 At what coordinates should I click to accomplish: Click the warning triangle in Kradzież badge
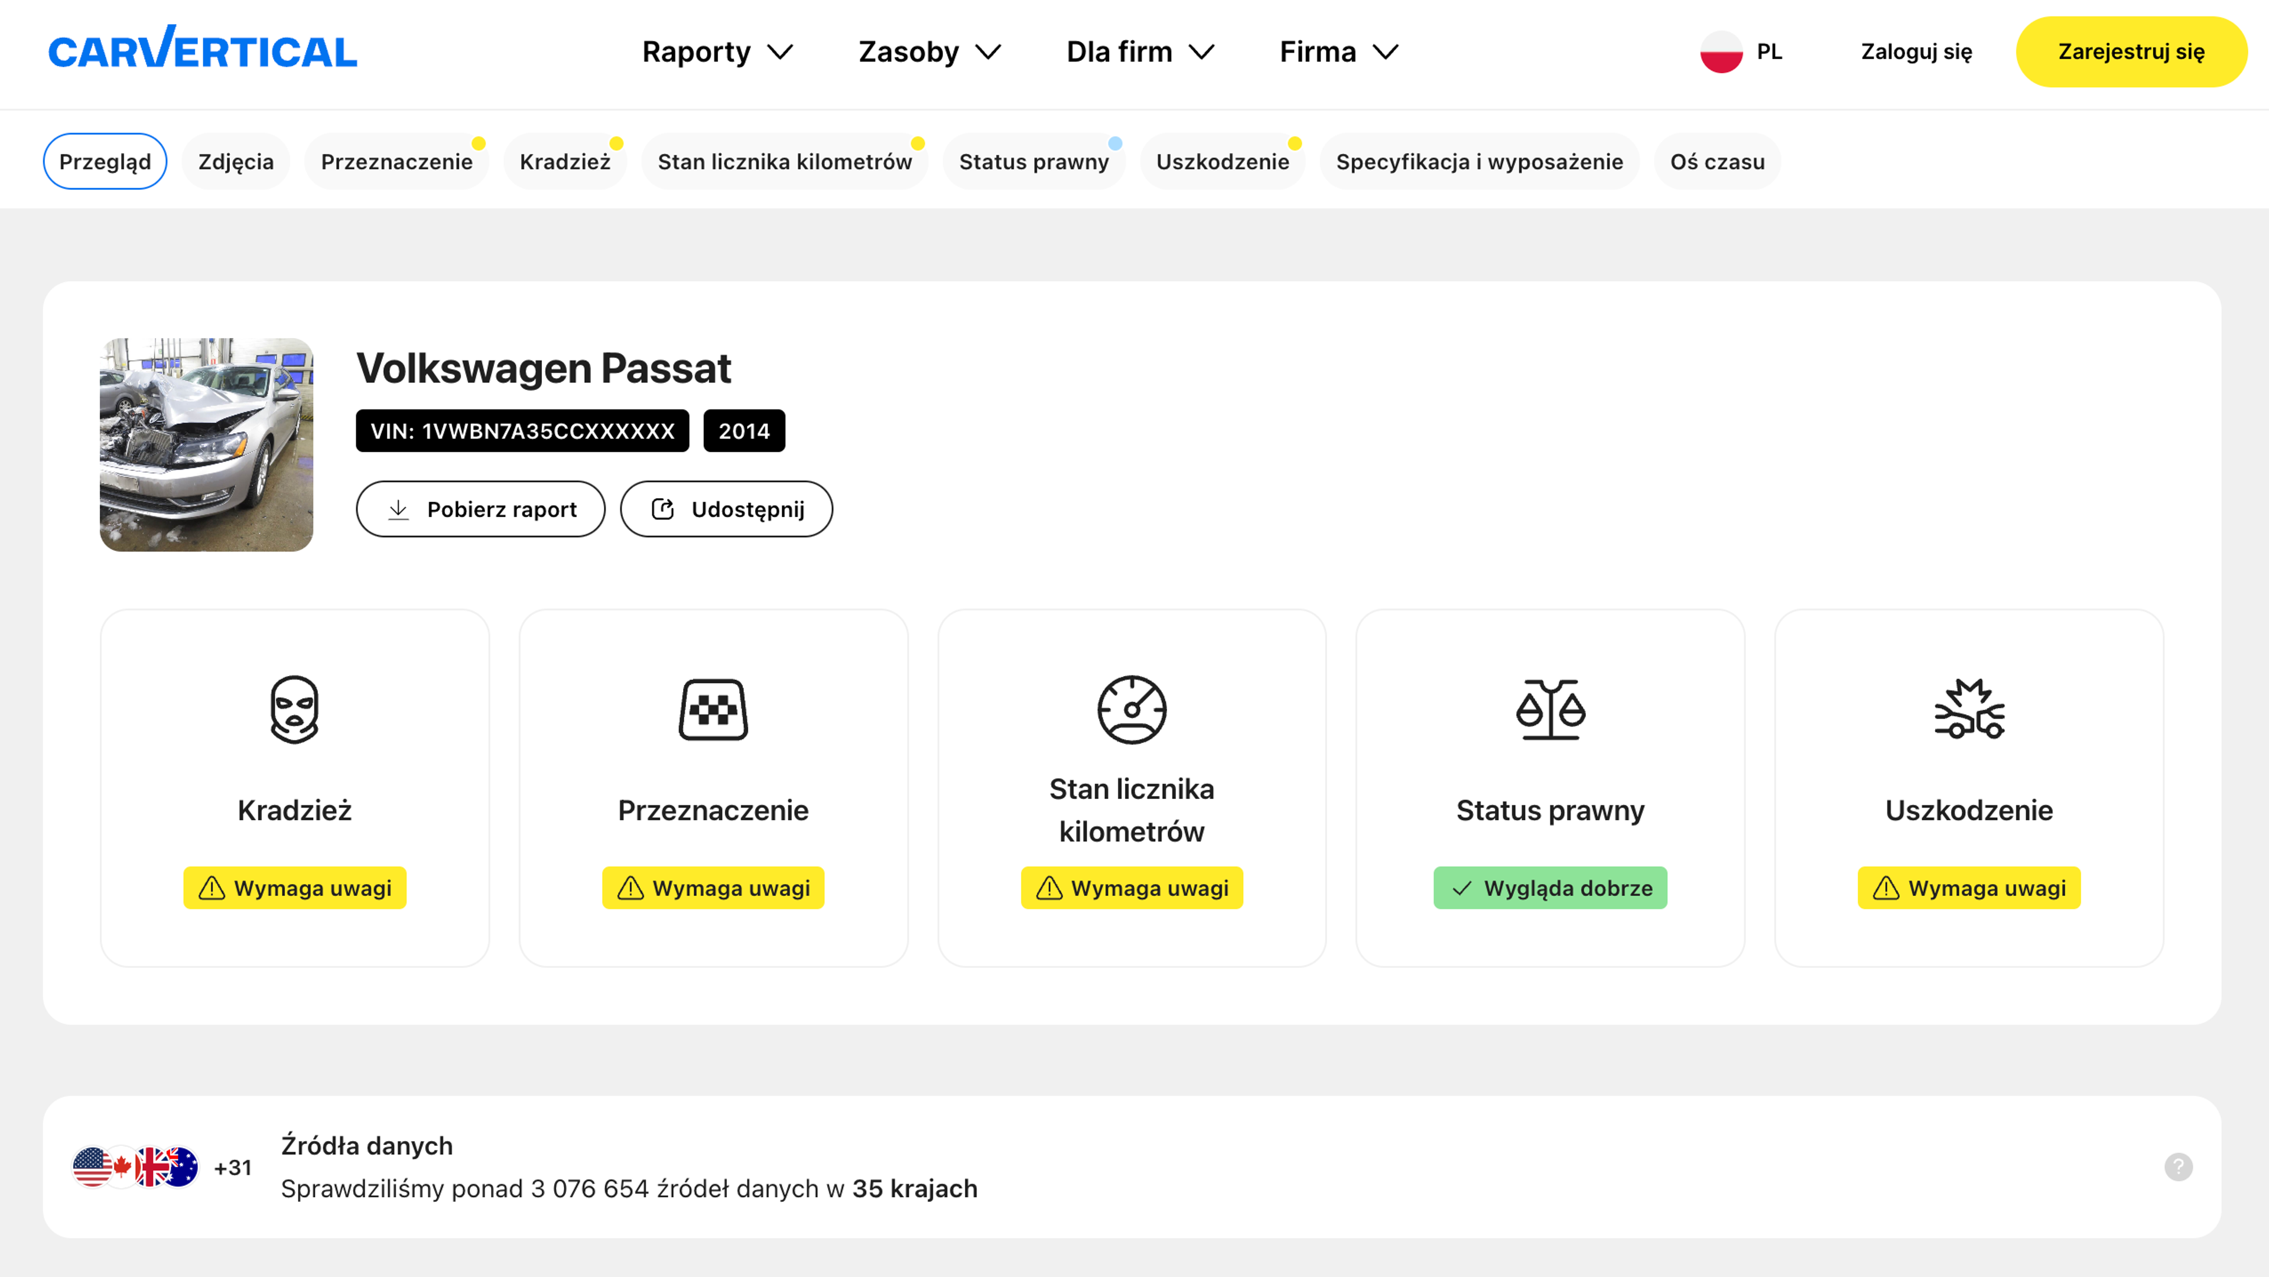pyautogui.click(x=212, y=888)
